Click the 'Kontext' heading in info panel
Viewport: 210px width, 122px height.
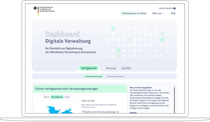(x=133, y=113)
